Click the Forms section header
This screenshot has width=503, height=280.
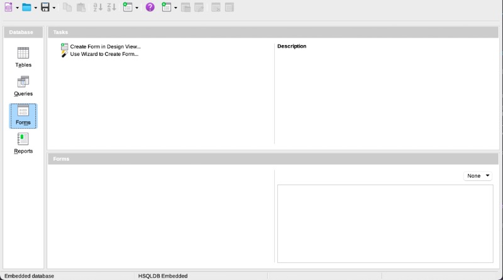[273, 159]
